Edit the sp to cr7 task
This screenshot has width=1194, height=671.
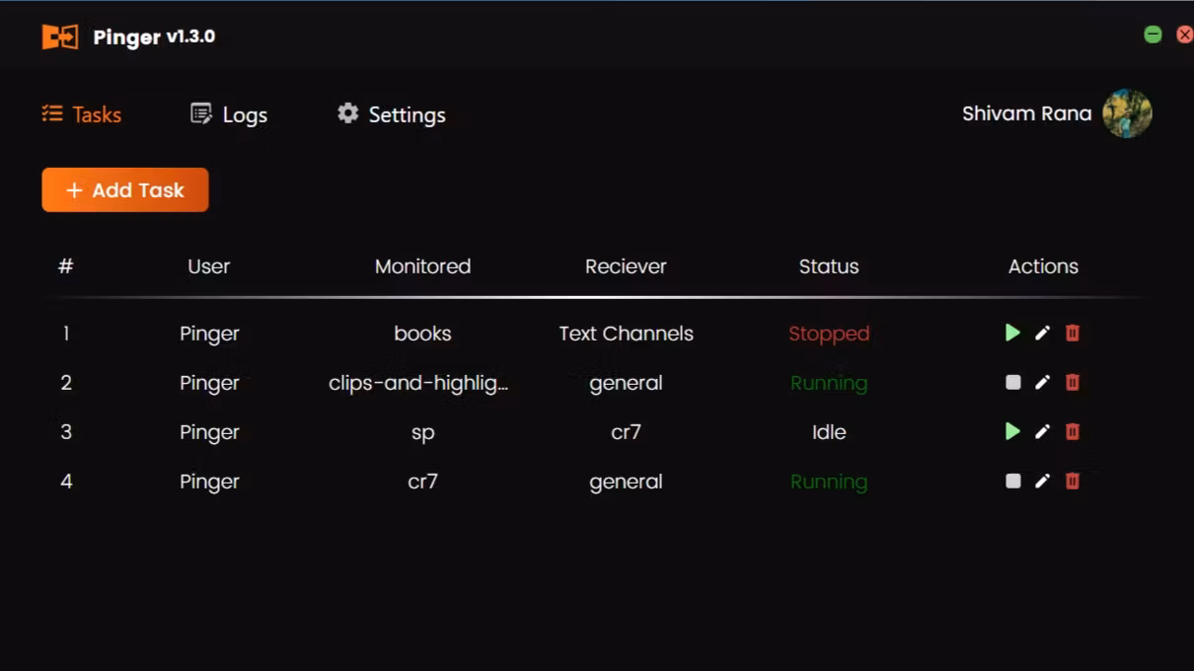pos(1042,432)
